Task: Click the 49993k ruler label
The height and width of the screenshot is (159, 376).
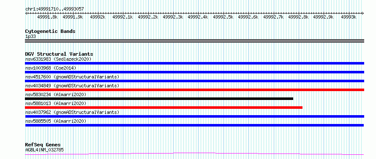Action: coord(349,17)
